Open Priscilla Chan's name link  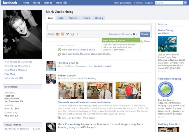[x=66, y=63]
